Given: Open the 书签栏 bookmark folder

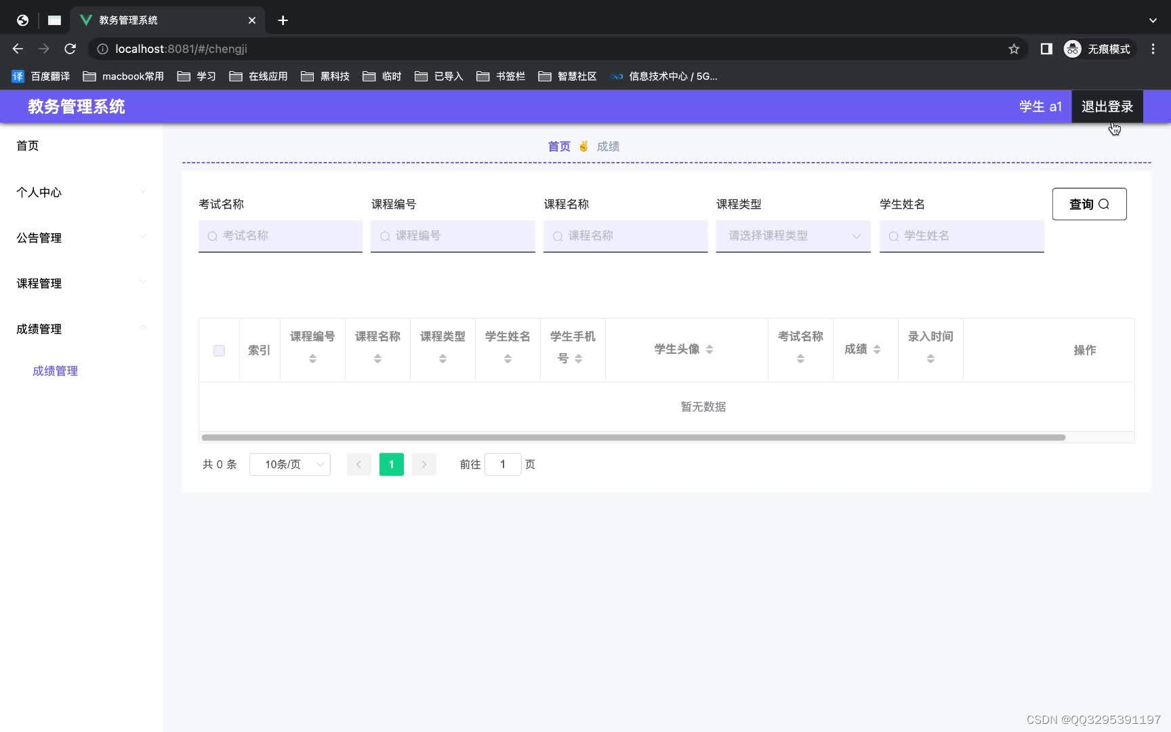Looking at the screenshot, I should [x=501, y=77].
